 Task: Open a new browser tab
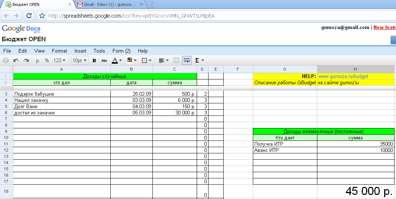tap(152, 4)
